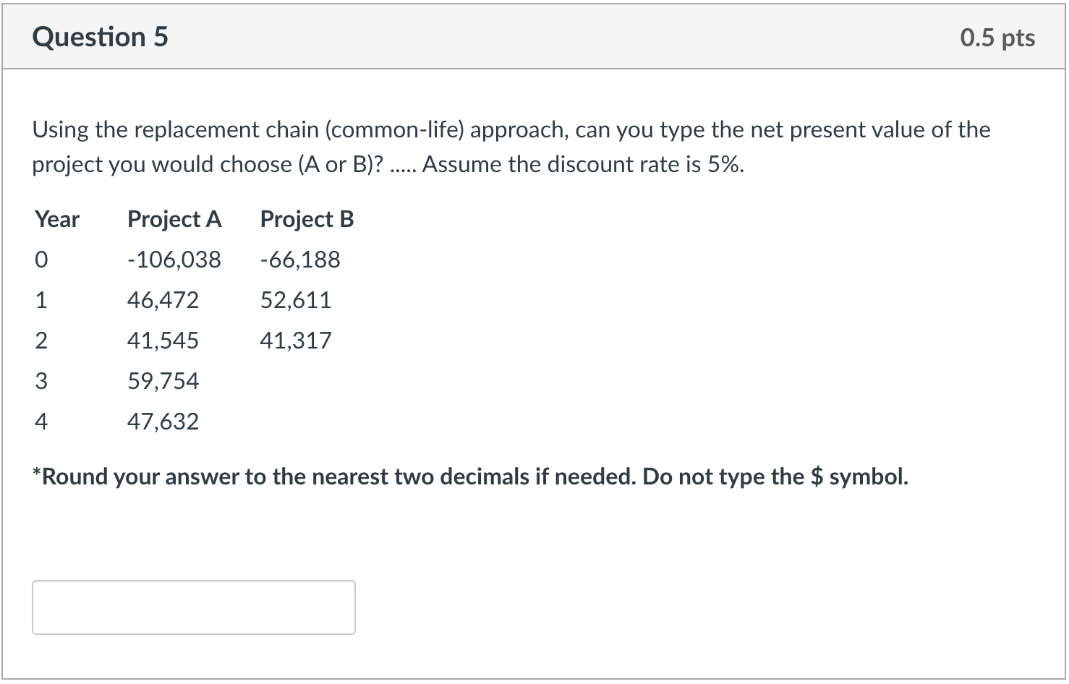1069x684 pixels.
Task: Click the 59,754 cash flow
Action: point(163,381)
